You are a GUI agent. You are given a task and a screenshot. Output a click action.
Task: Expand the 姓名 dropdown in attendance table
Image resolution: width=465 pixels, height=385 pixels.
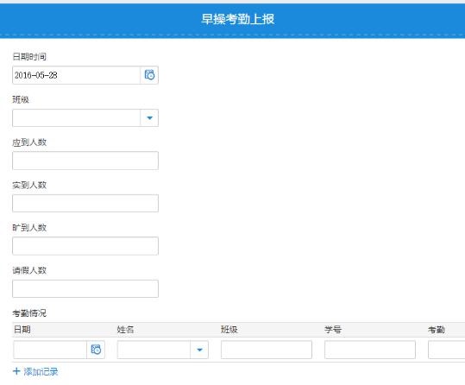199,350
